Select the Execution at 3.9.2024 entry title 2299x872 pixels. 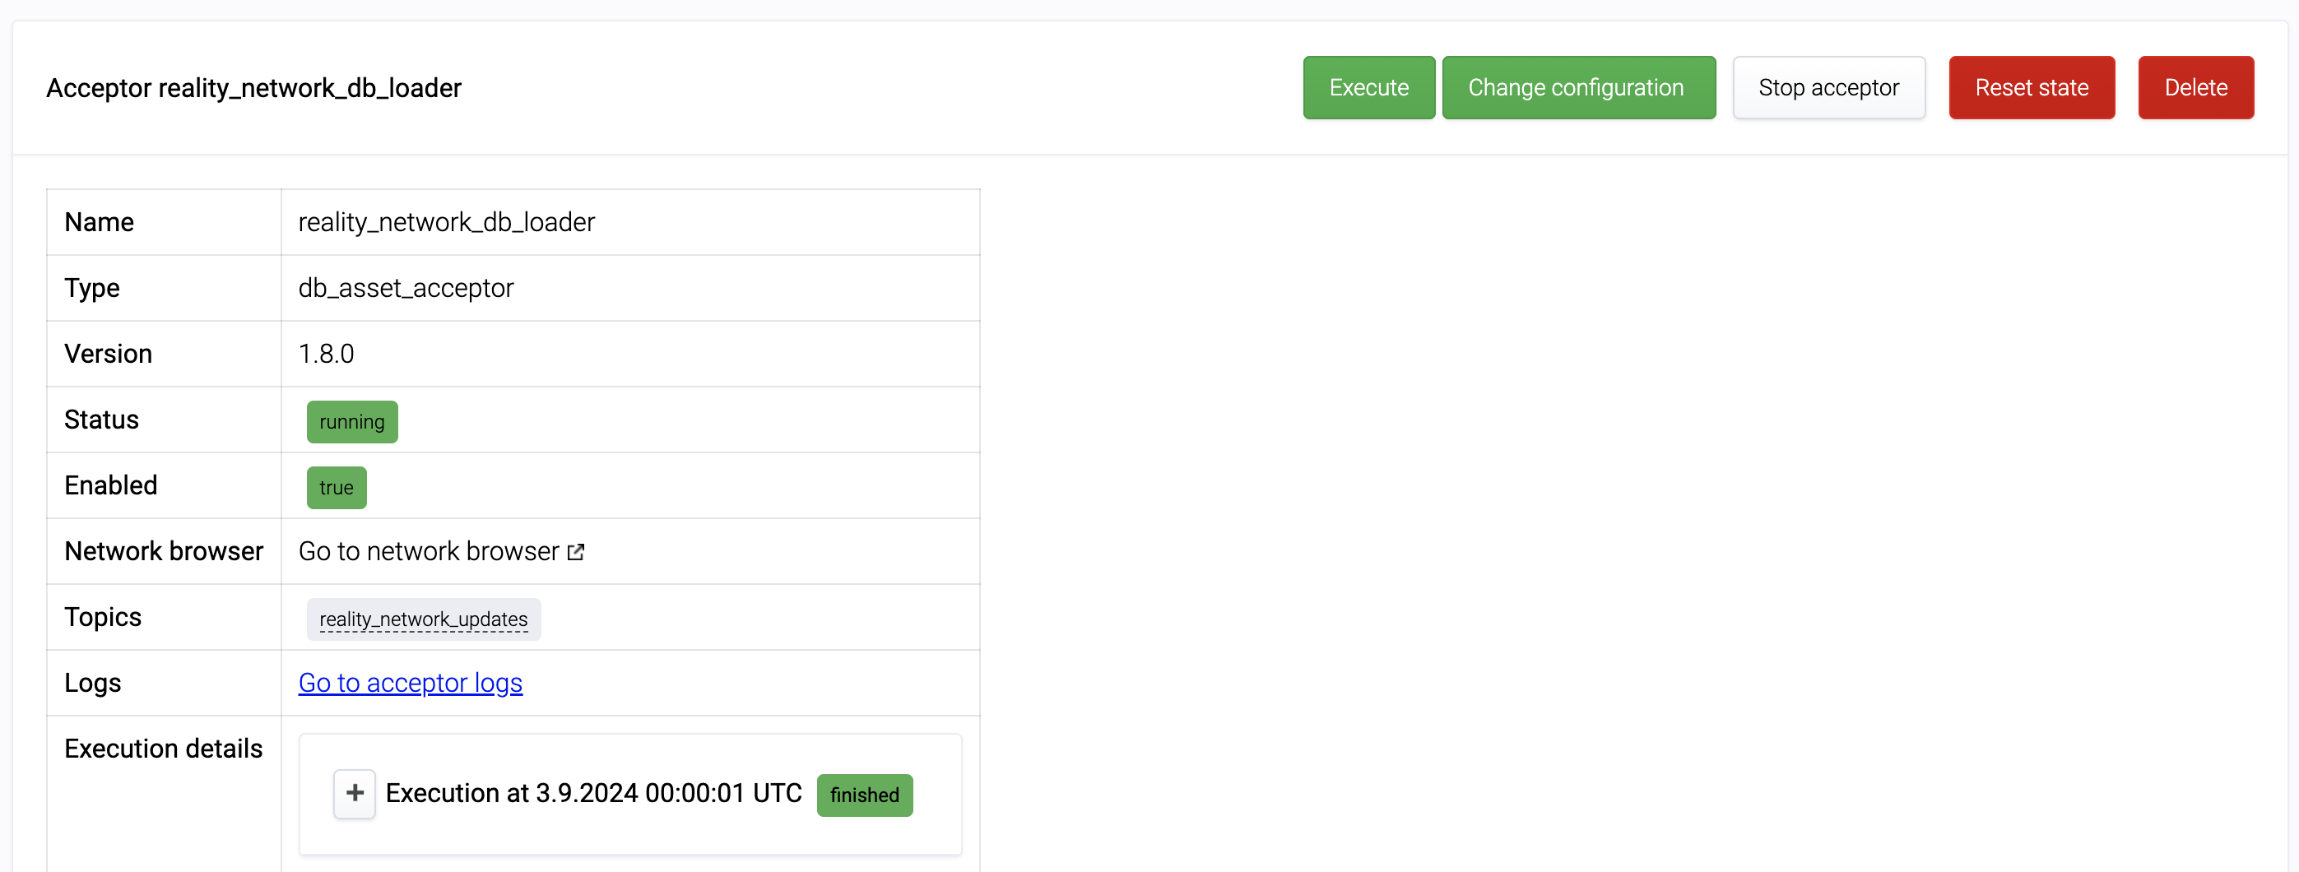coord(593,794)
